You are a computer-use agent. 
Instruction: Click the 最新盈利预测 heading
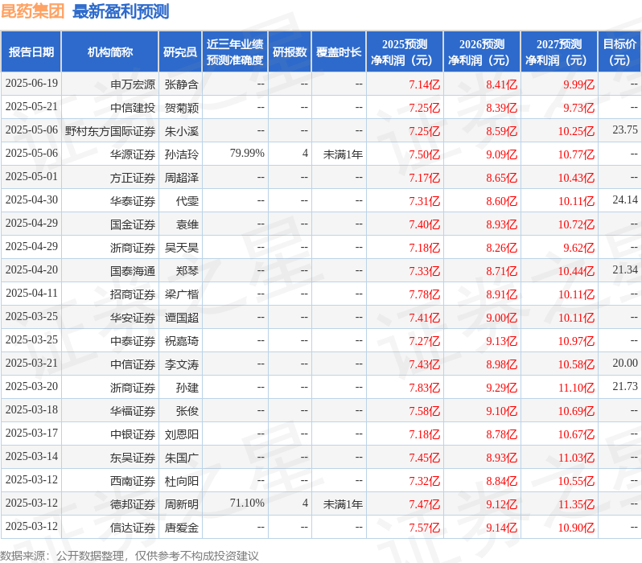121,11
